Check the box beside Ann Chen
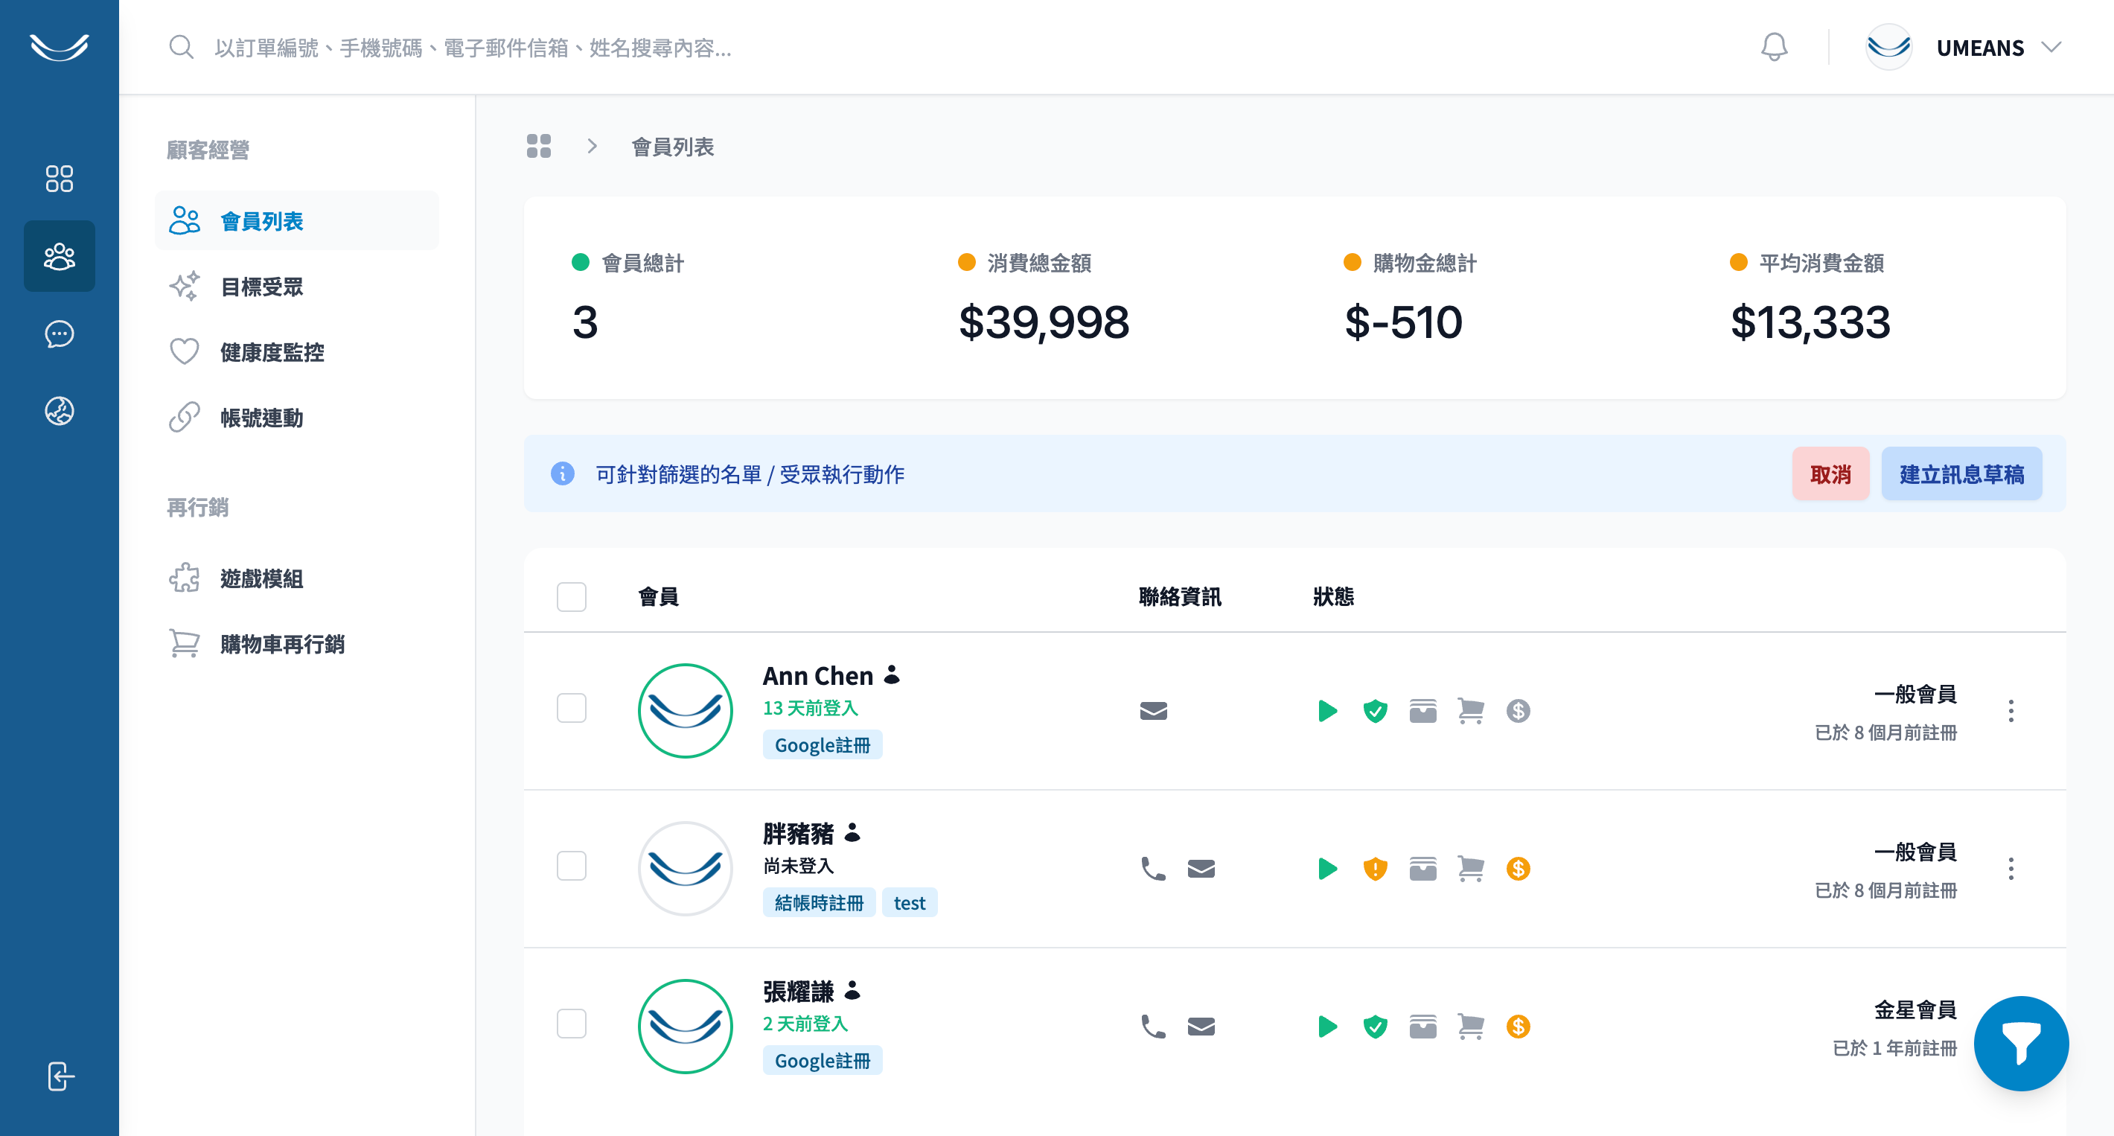Image resolution: width=2114 pixels, height=1136 pixels. point(571,707)
